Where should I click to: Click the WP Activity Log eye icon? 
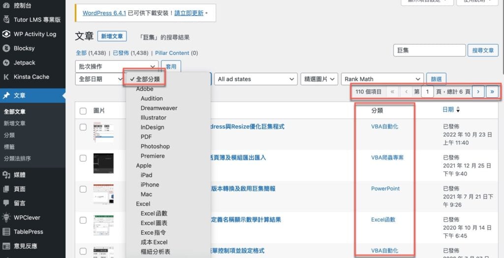pyautogui.click(x=6, y=34)
